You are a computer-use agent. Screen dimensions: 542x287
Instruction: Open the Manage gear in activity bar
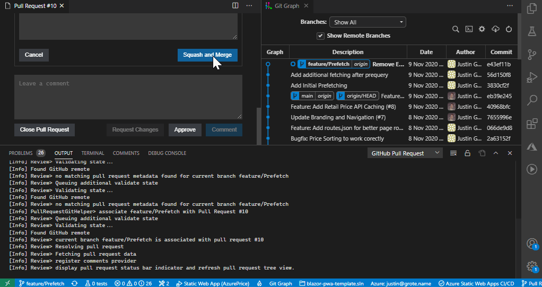coord(531,266)
